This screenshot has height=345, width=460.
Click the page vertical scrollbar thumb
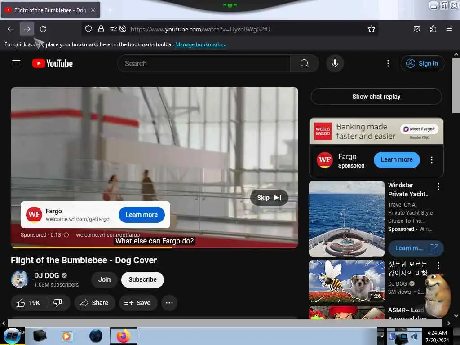(456, 85)
